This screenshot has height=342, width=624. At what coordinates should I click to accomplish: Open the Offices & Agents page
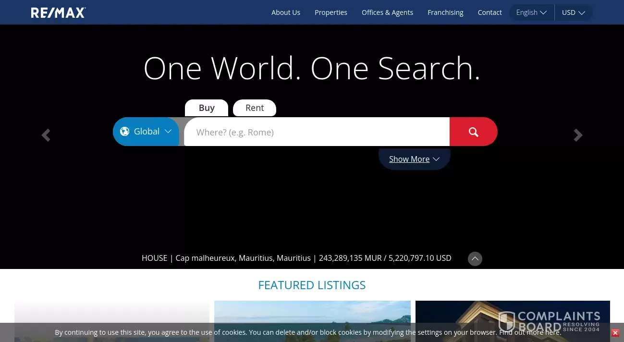pyautogui.click(x=387, y=12)
